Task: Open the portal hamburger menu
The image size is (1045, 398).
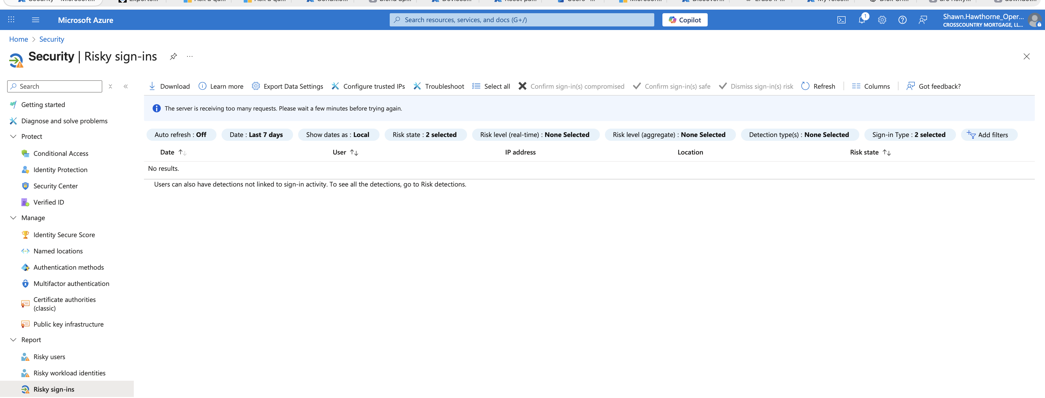Action: pyautogui.click(x=35, y=20)
